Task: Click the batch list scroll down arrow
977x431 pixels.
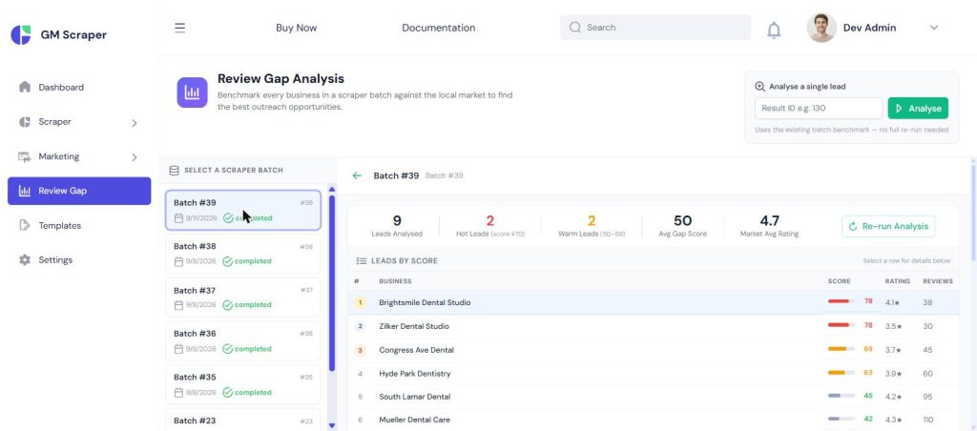Action: (x=331, y=426)
